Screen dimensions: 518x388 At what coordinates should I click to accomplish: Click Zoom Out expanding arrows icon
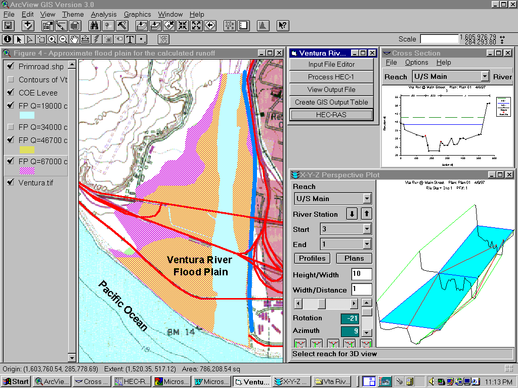[x=196, y=25]
